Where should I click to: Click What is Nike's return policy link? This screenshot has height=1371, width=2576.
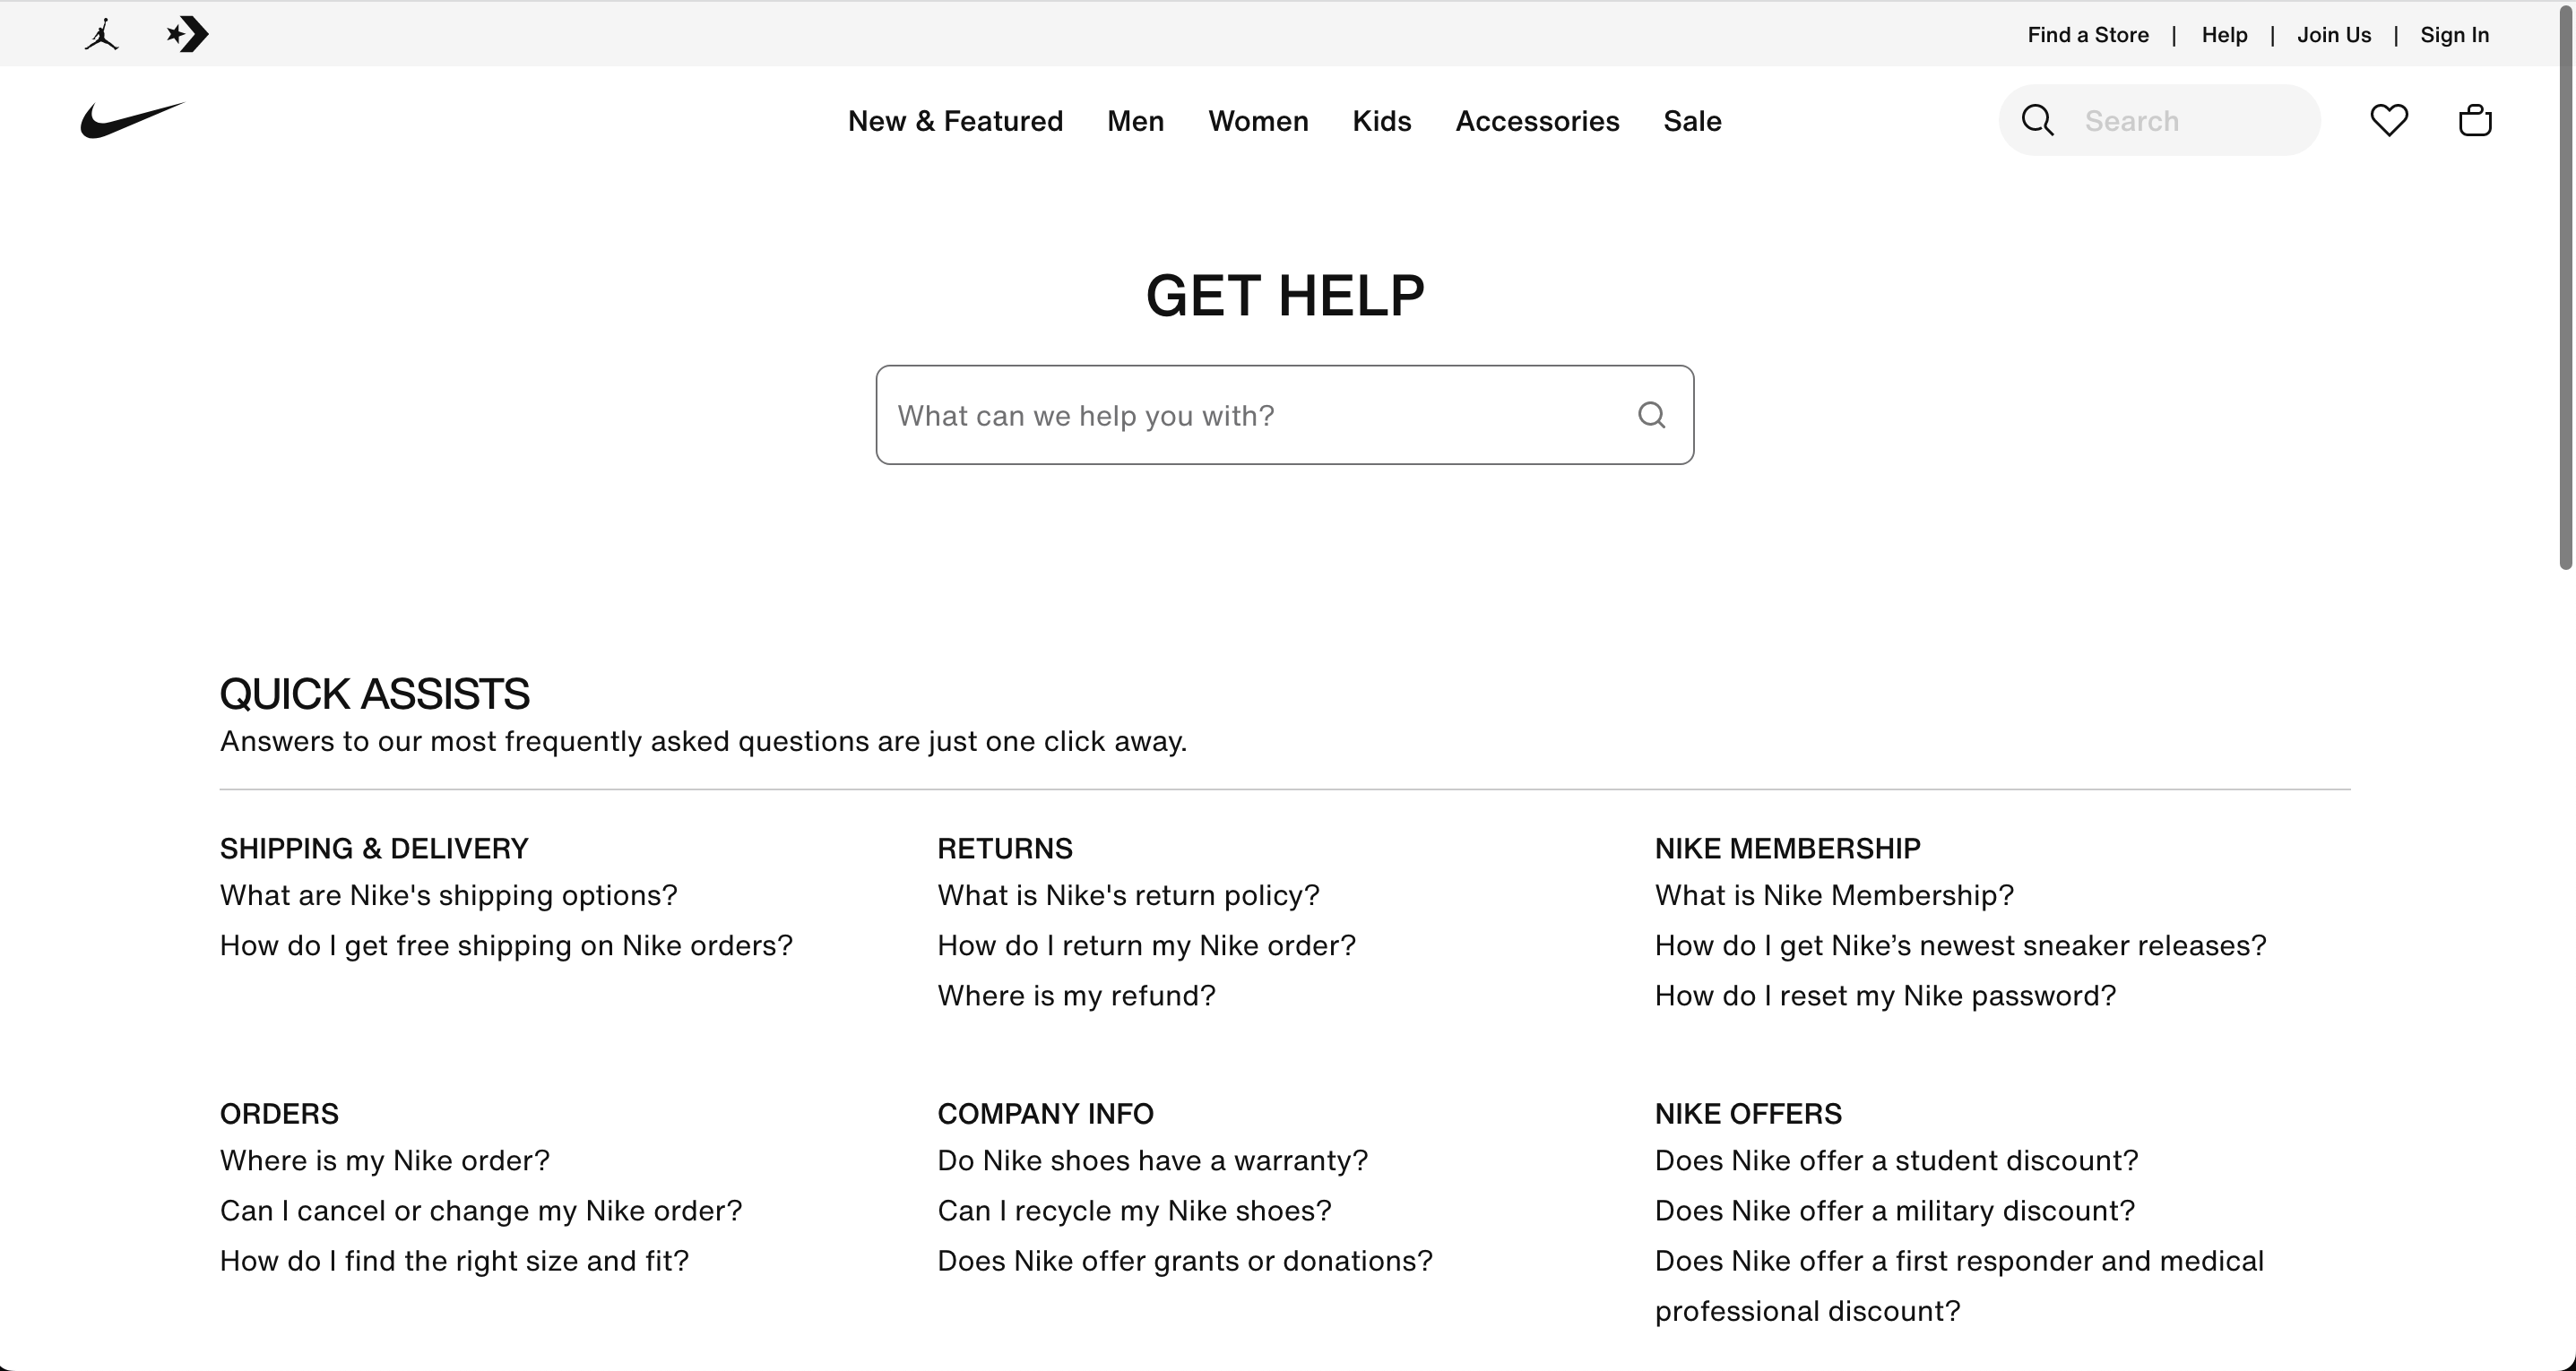1128,894
